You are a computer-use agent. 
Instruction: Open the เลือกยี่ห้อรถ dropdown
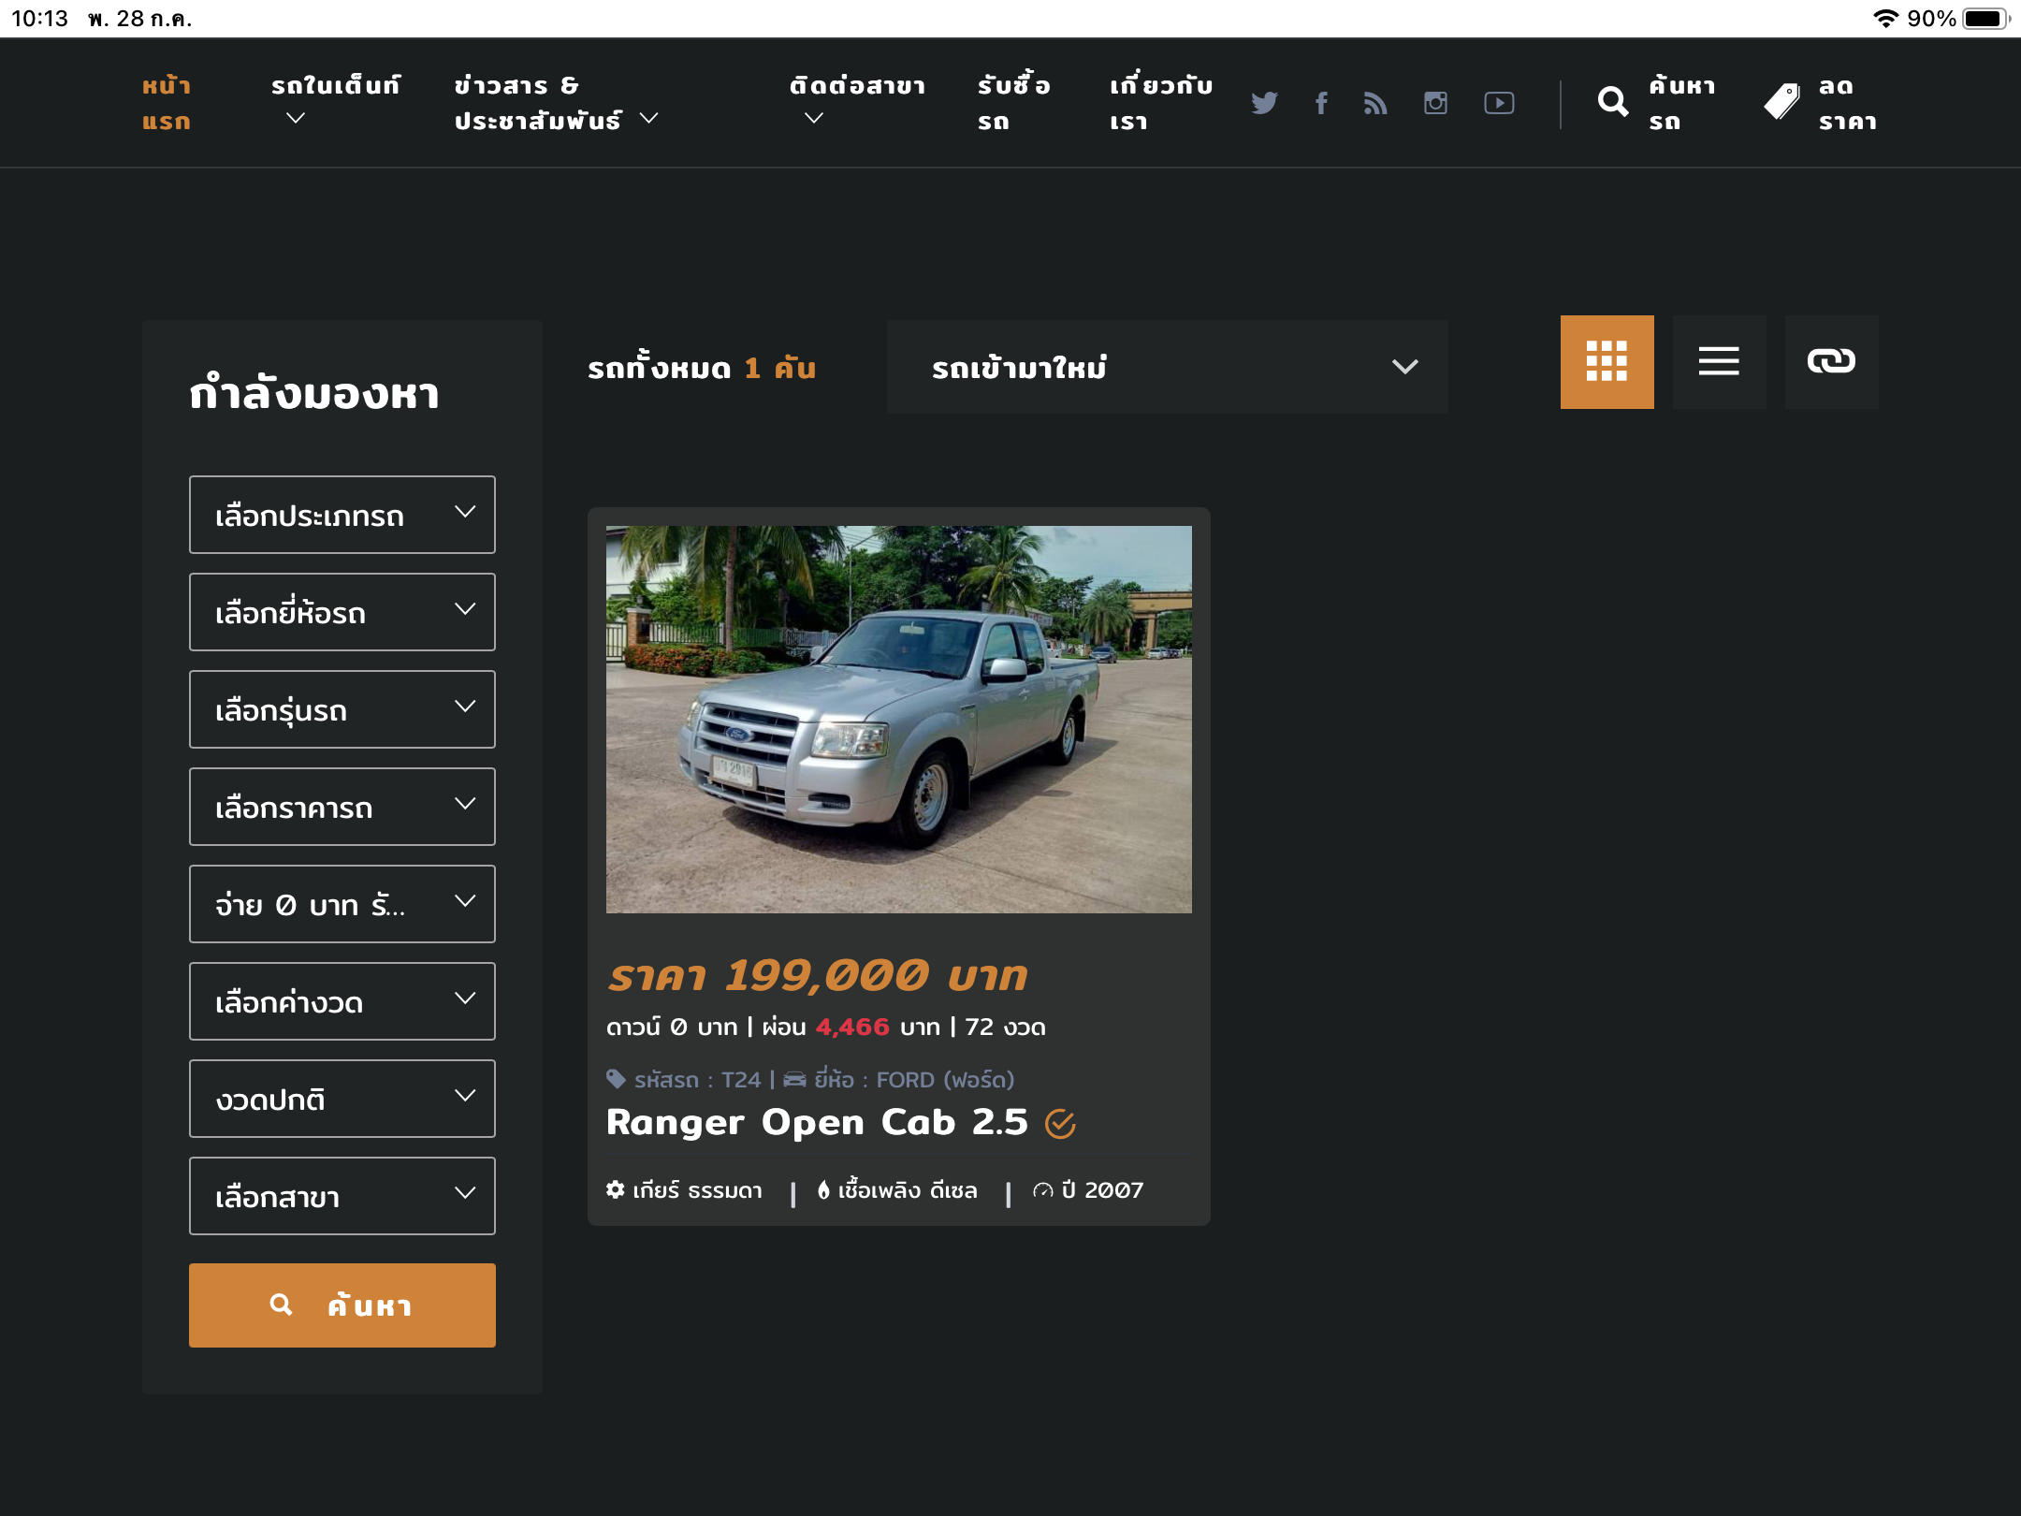tap(342, 612)
